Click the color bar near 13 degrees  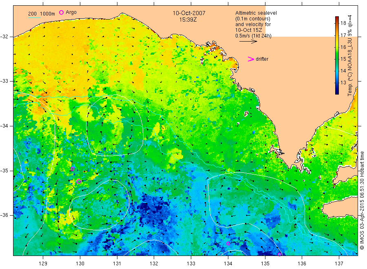[337, 82]
